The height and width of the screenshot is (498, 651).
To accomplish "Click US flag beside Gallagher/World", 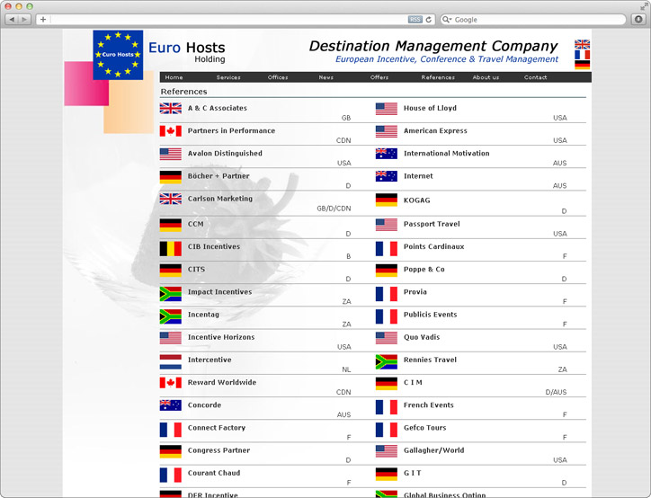I will (x=387, y=451).
